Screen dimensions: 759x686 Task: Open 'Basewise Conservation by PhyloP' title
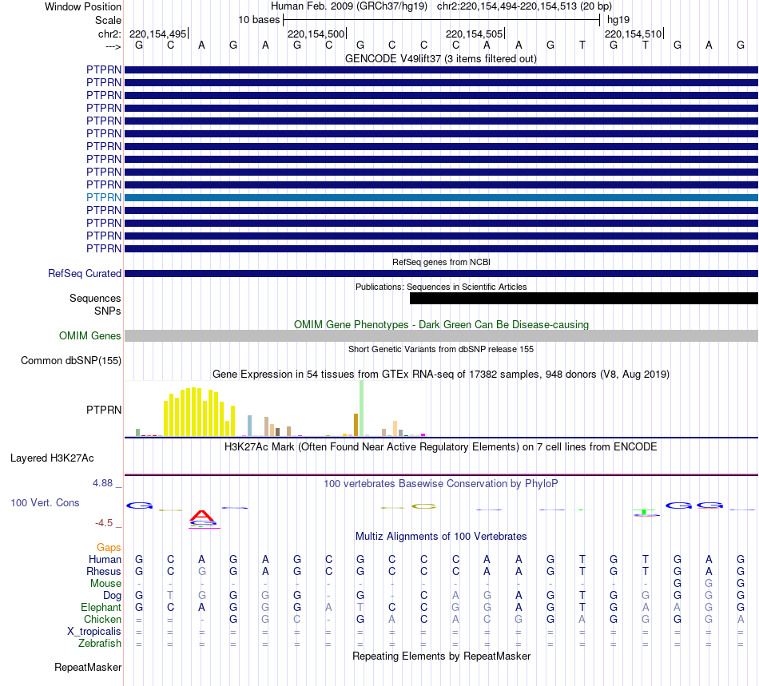[441, 483]
